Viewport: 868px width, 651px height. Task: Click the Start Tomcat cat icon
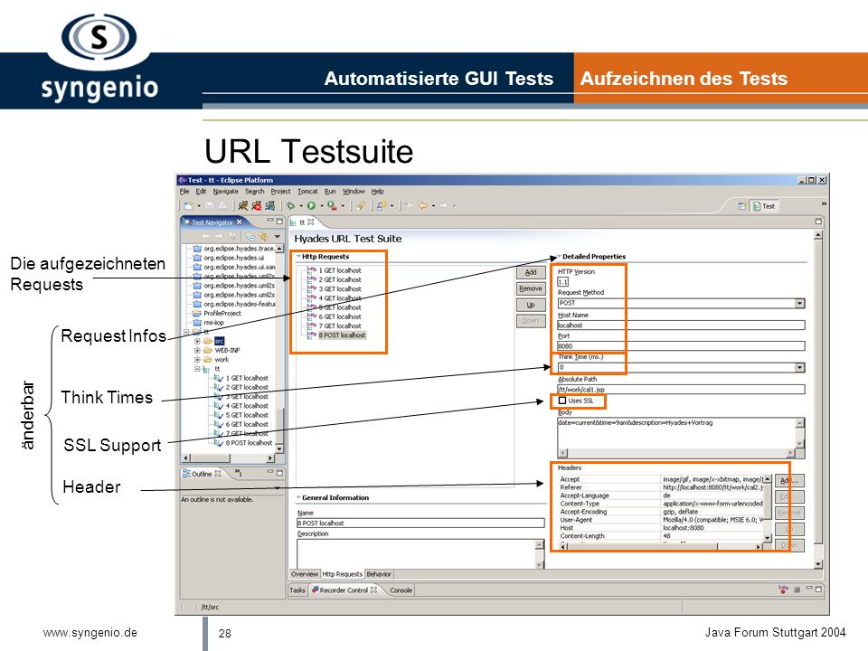pos(243,206)
